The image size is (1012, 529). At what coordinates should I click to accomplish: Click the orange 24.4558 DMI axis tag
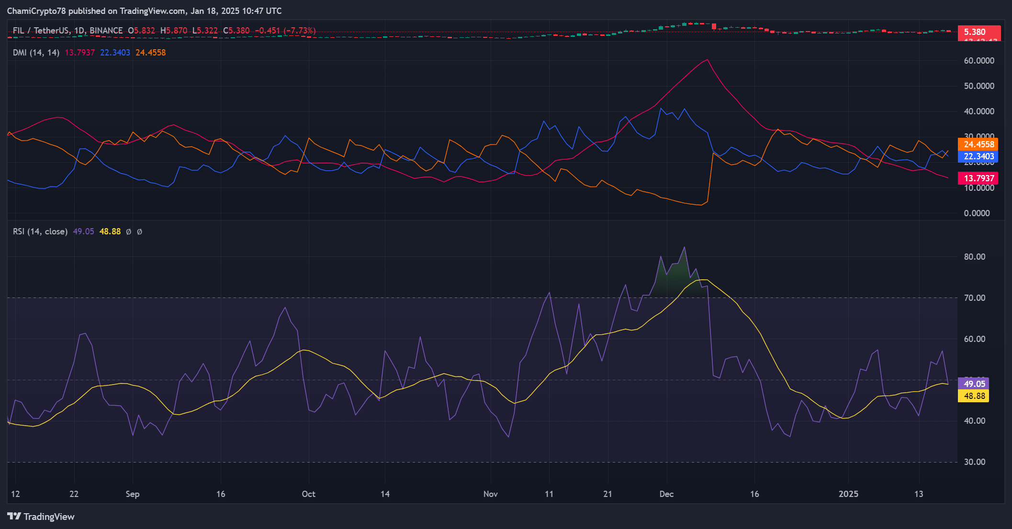(x=978, y=144)
